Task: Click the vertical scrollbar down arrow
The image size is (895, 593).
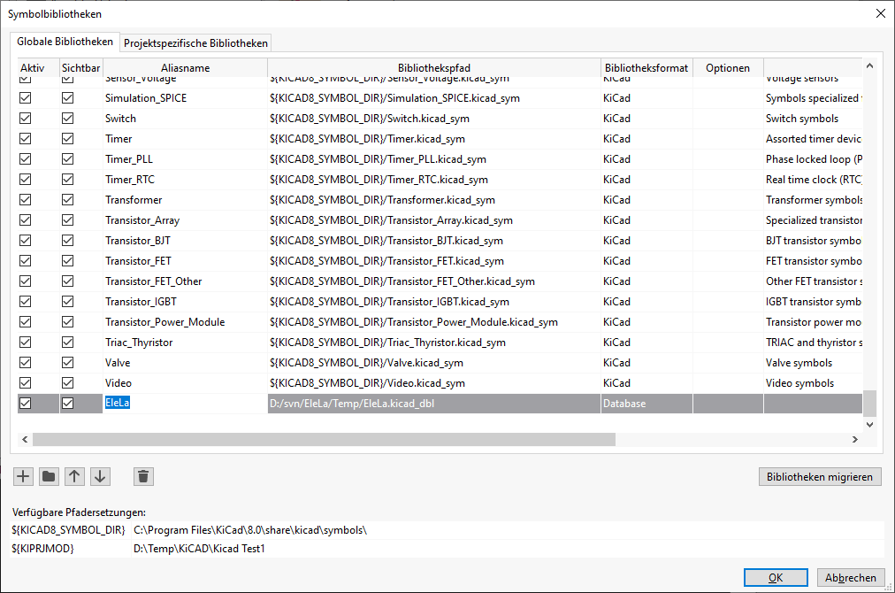Action: click(869, 424)
